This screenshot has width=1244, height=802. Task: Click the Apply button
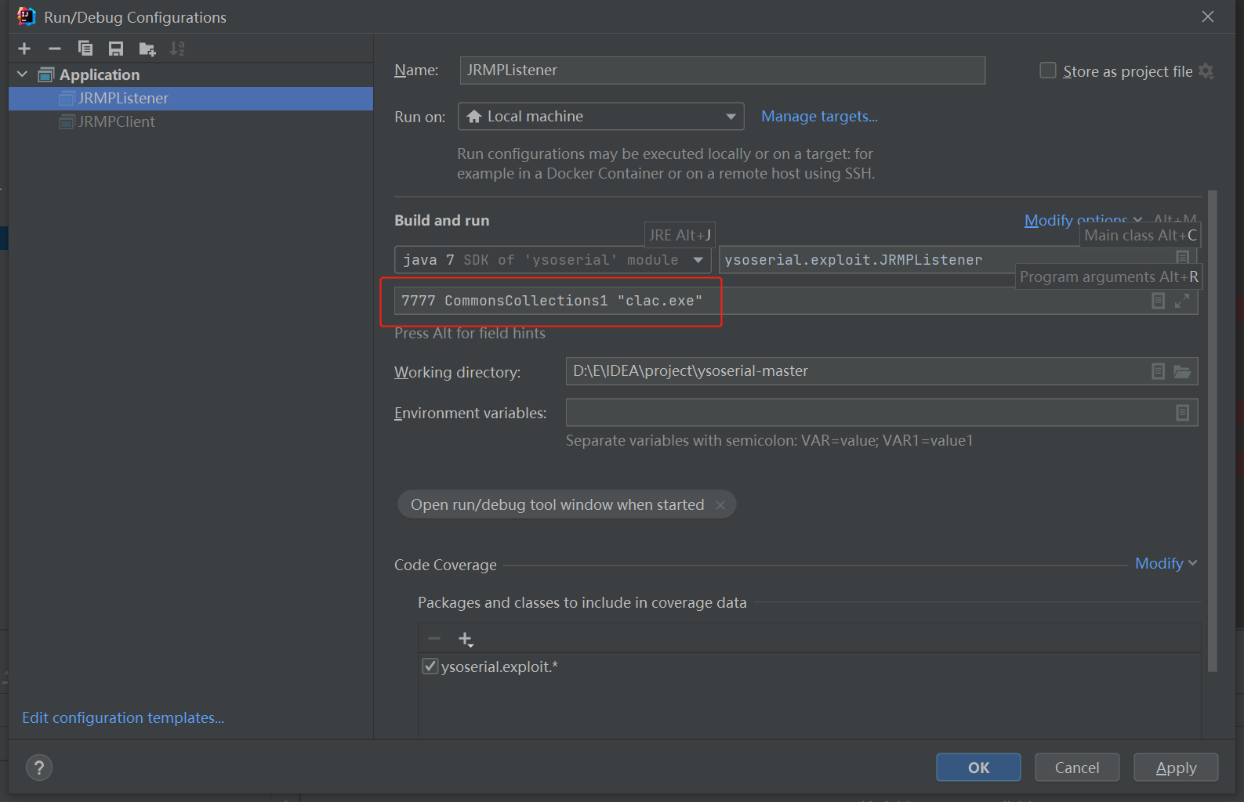coord(1176,768)
